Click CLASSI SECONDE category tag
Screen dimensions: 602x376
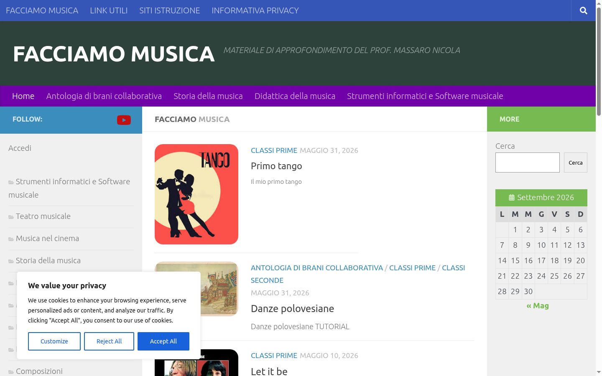[x=358, y=274]
